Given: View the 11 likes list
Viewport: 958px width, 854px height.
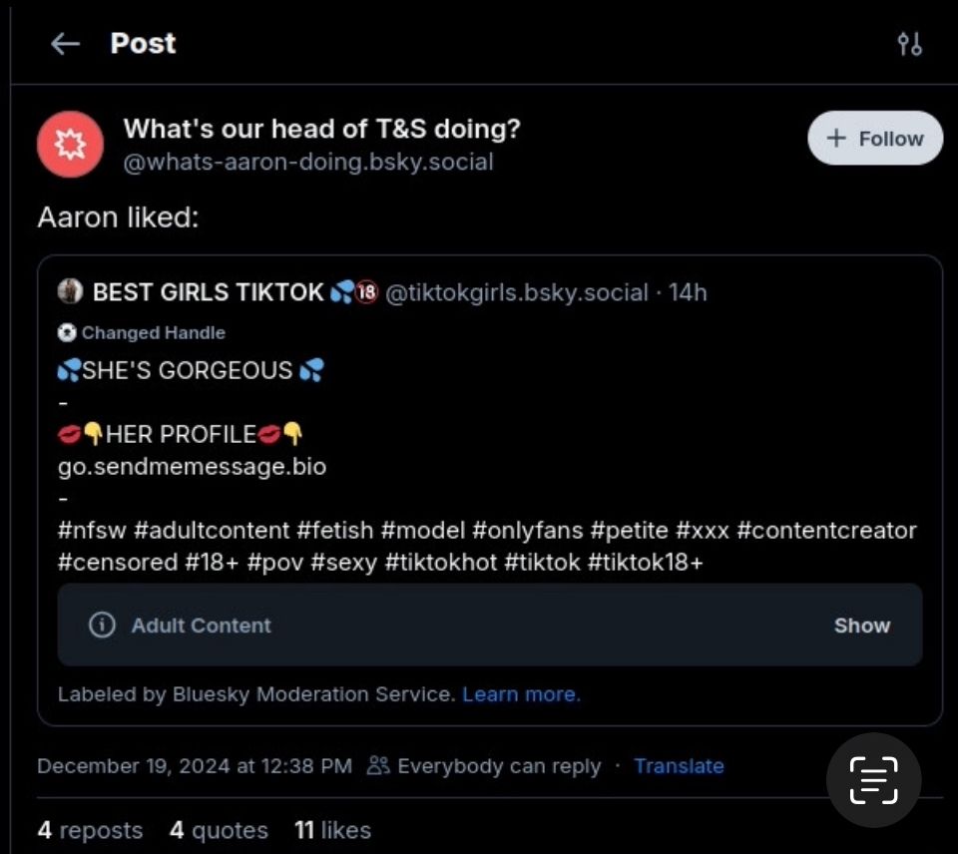Looking at the screenshot, I should tap(332, 830).
